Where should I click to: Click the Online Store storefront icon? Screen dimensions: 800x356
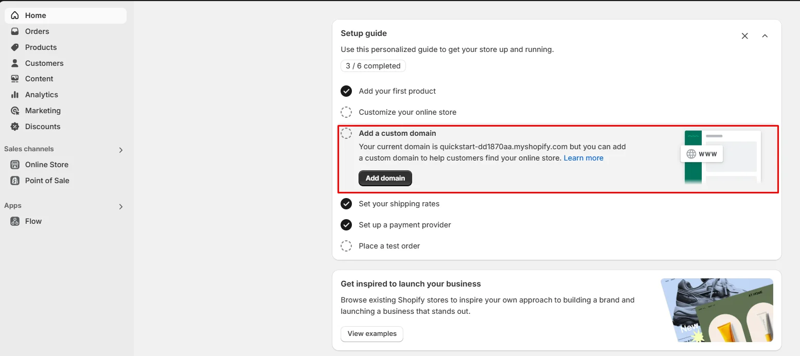(x=15, y=165)
